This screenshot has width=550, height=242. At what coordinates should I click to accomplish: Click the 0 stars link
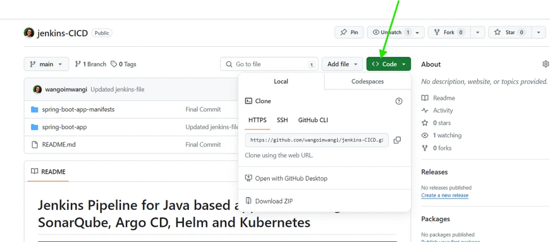442,123
